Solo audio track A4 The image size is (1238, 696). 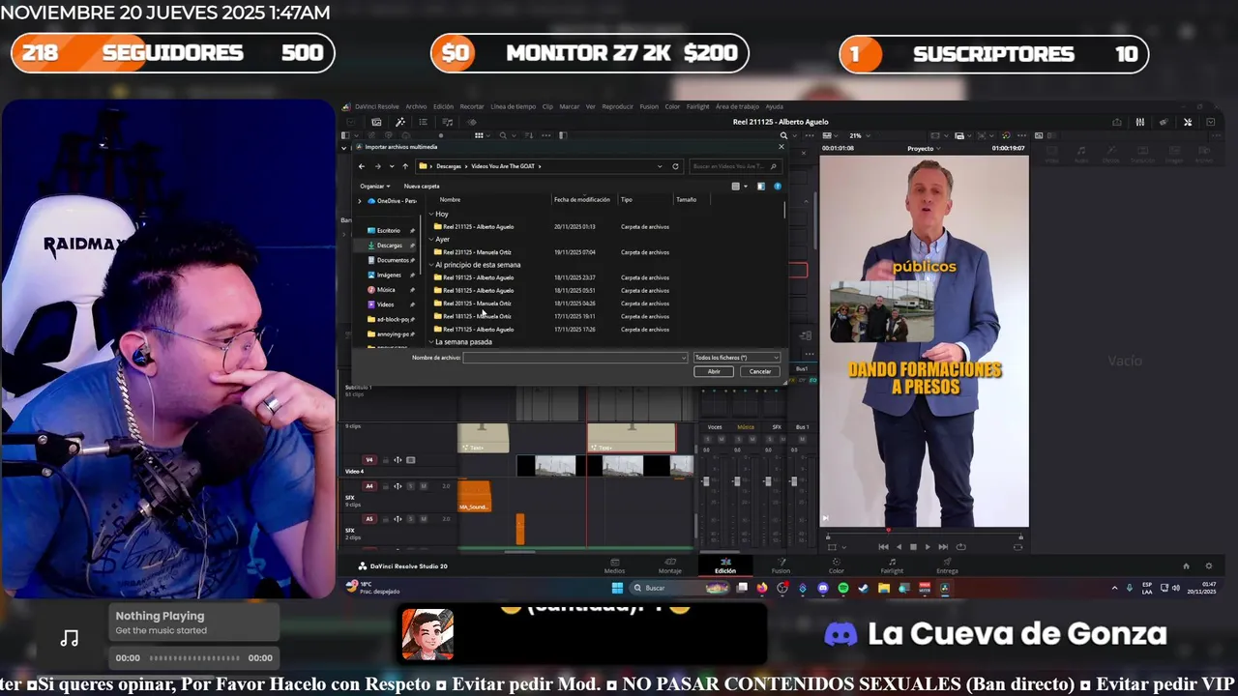[410, 486]
